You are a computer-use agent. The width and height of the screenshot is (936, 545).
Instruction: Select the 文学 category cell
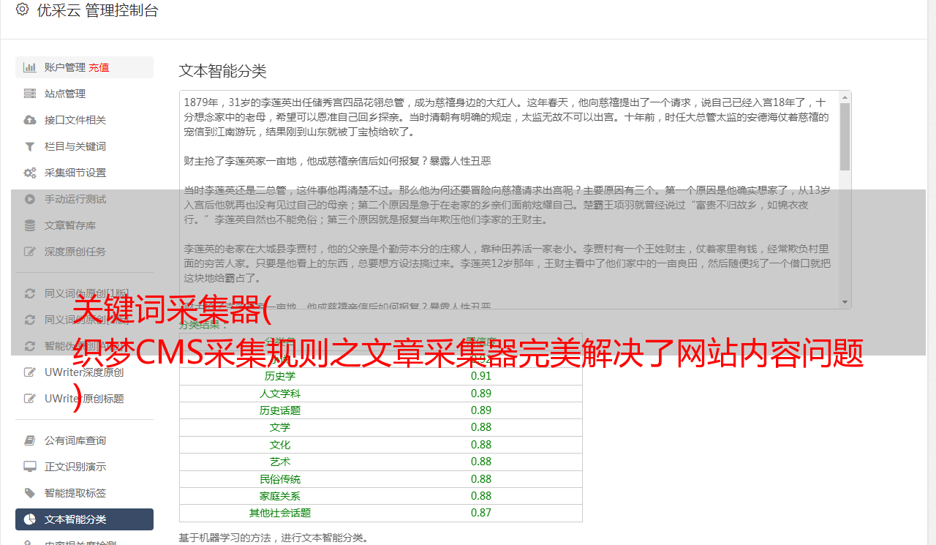pos(280,427)
